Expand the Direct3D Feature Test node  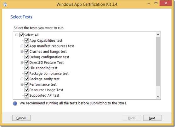click(x=22, y=62)
